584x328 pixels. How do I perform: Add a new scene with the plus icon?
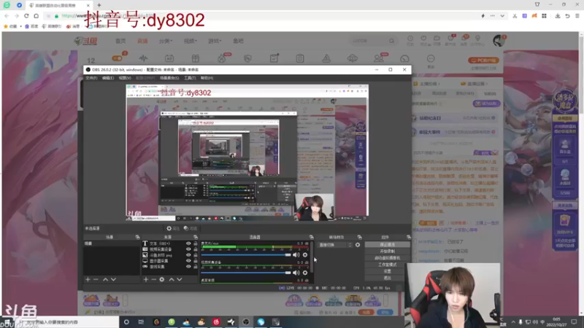click(x=88, y=279)
